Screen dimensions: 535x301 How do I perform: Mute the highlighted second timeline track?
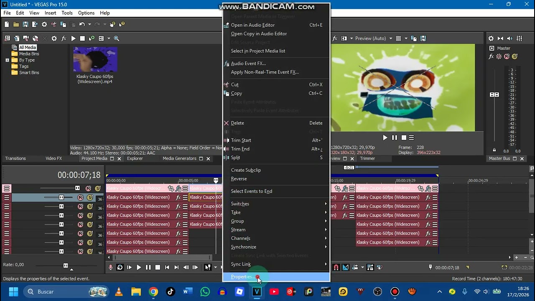click(x=81, y=197)
